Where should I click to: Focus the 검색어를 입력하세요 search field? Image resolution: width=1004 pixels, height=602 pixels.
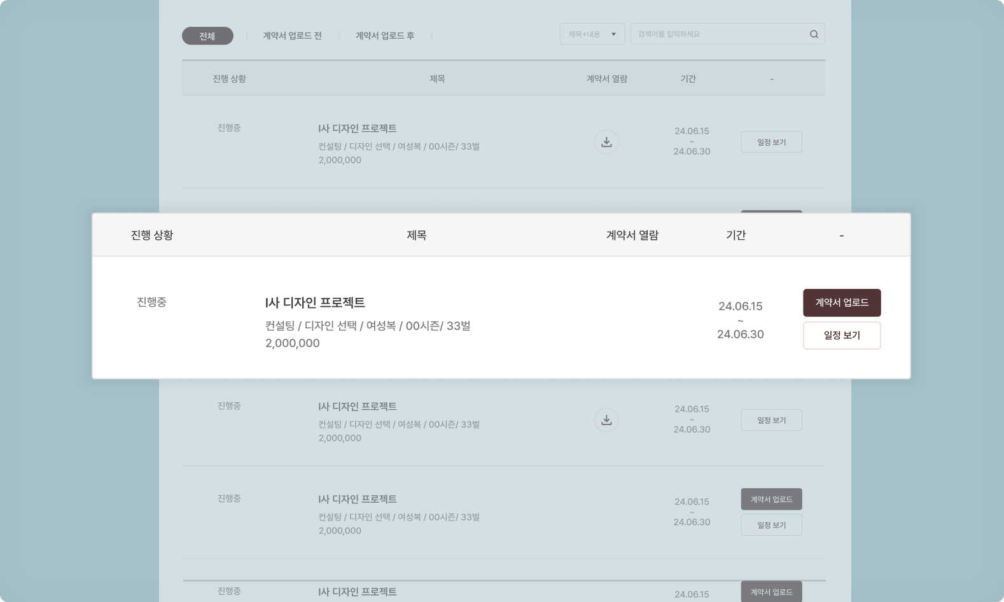(718, 34)
